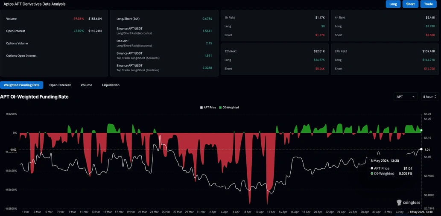Switch to Weighted Funding Rate tab
The height and width of the screenshot is (216, 441).
[22, 85]
